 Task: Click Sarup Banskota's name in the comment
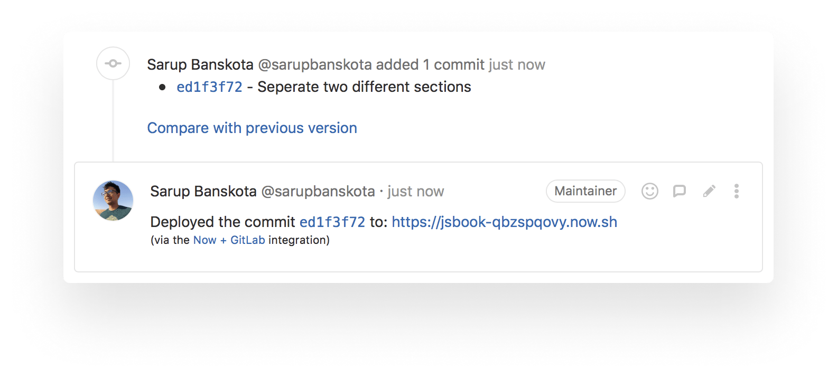(x=204, y=191)
